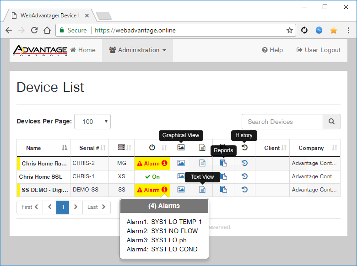Click serial number CHRIS-1
The width and height of the screenshot is (357, 266).
tap(83, 176)
